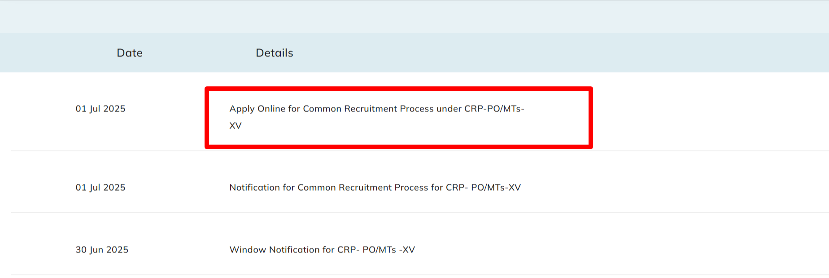829x278 pixels.
Task: Click the Date column header
Action: point(130,53)
